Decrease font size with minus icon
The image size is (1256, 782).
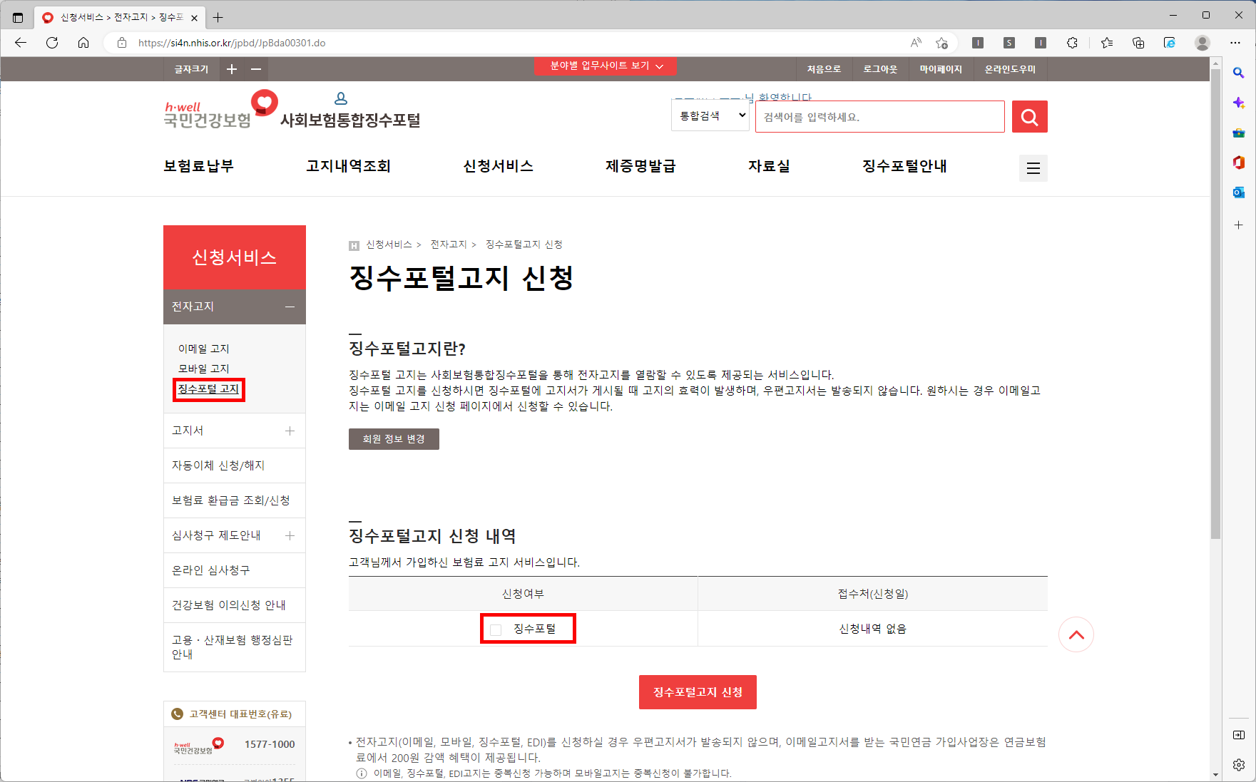pyautogui.click(x=256, y=69)
